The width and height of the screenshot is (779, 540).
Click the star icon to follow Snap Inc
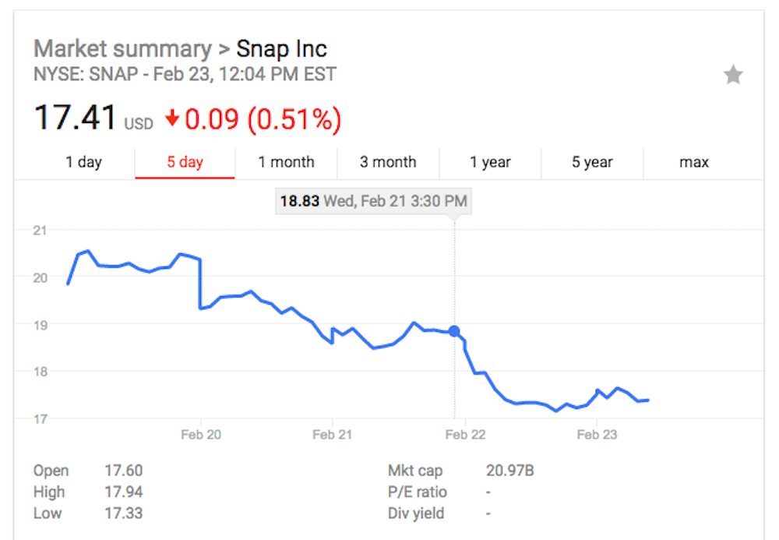733,75
